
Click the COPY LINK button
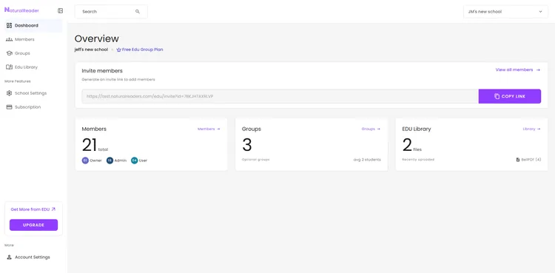510,96
